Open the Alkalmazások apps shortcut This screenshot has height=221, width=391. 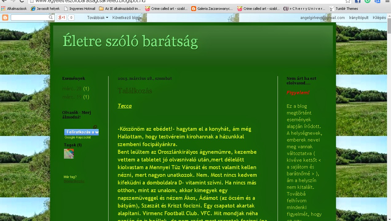(14, 9)
